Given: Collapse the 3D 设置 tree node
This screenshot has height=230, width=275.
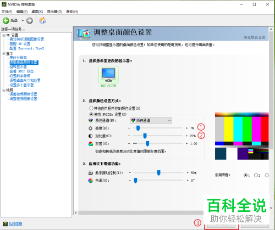Looking at the screenshot, I should (x=4, y=35).
